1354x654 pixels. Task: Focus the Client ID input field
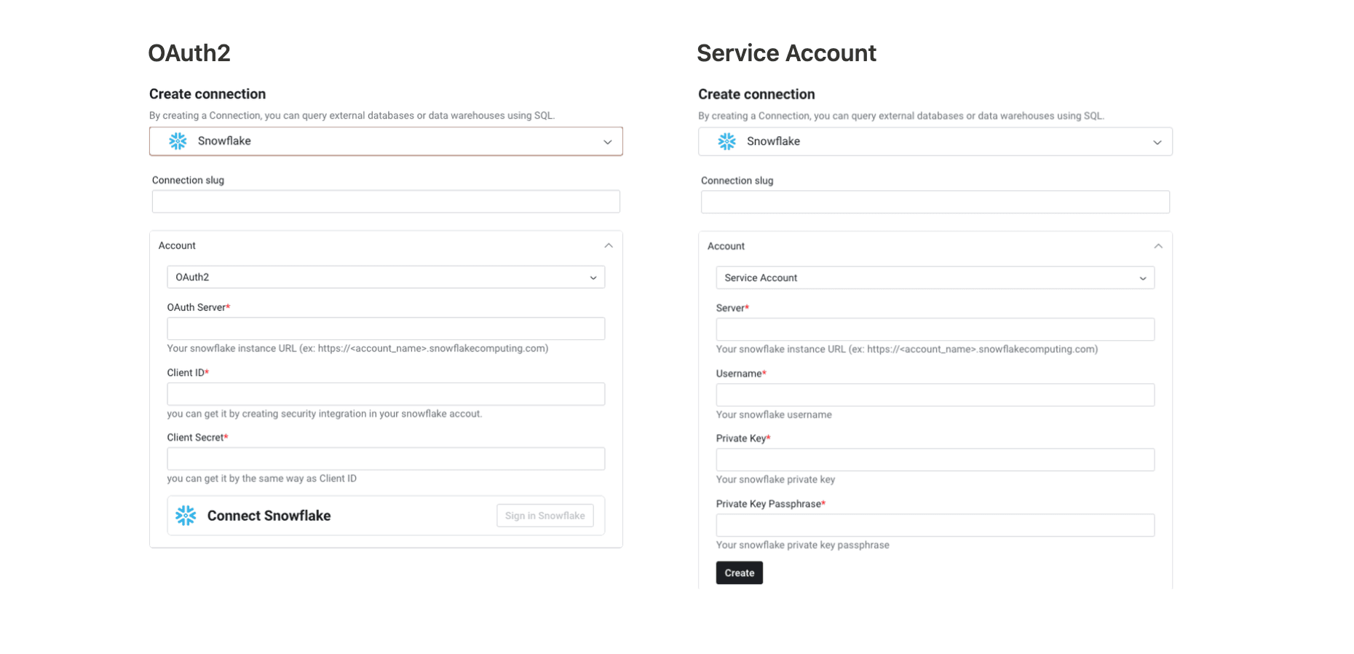tap(386, 394)
